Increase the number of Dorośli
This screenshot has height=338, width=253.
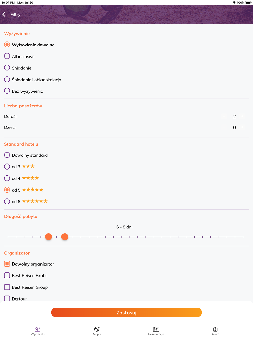click(x=242, y=116)
